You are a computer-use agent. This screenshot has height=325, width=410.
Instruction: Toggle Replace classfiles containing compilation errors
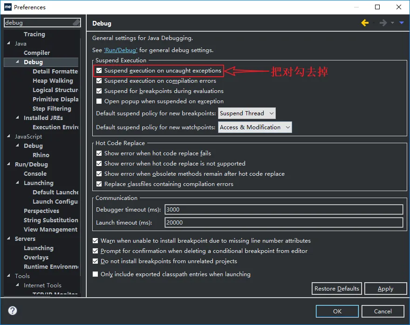pos(99,184)
